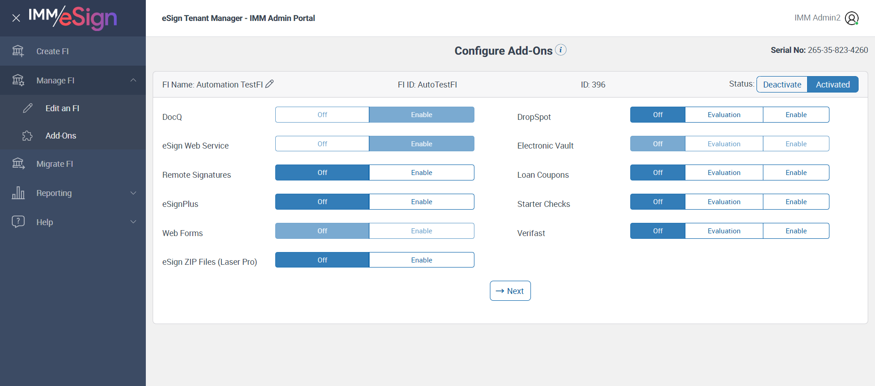Screen dimensions: 875x386
Task: Open the Configure Add-Ons info icon
Action: 561,50
